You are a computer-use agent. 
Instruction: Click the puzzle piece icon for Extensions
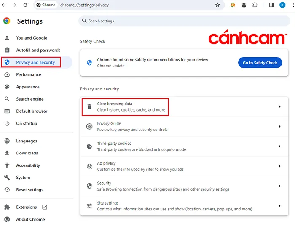click(x=7, y=207)
